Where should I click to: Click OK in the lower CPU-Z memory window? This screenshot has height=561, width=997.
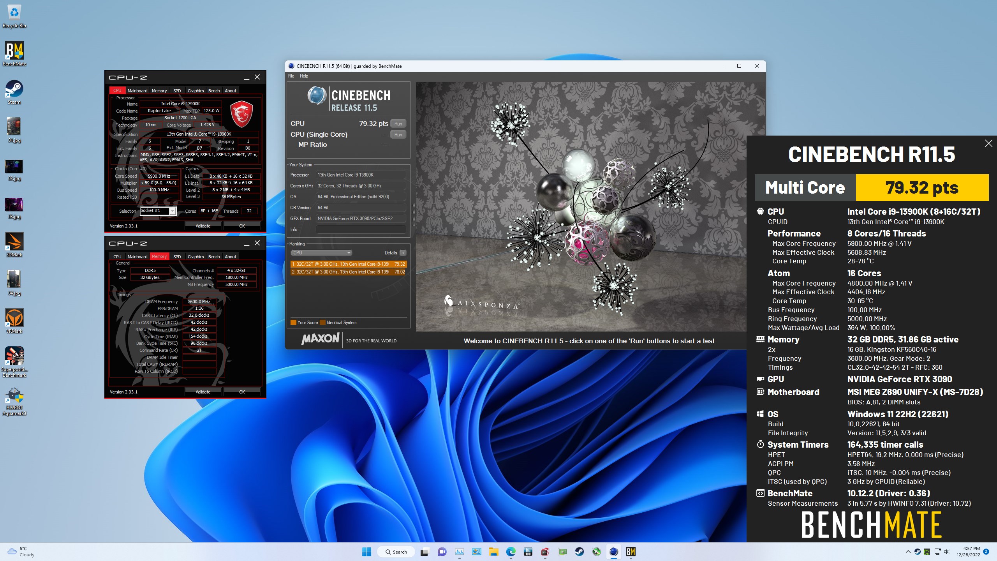tap(242, 392)
